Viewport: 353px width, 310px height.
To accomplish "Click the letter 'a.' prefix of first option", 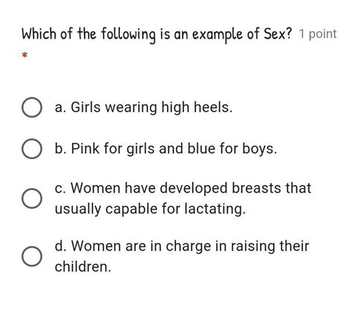I will (x=60, y=108).
